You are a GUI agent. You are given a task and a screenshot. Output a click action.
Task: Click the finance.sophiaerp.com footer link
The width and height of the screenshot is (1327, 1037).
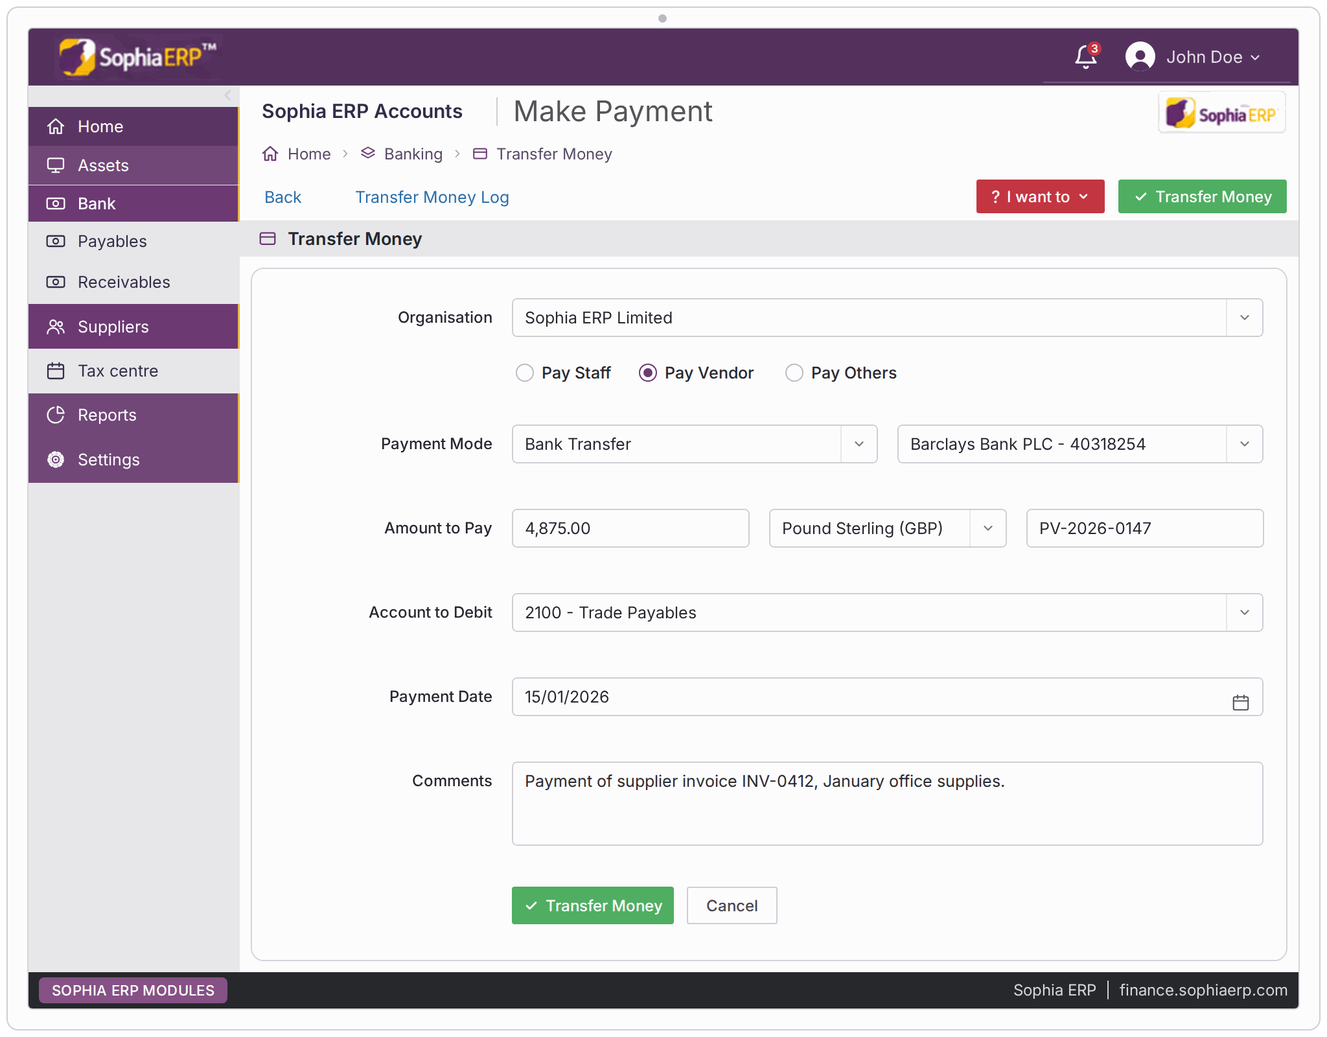click(x=1203, y=990)
